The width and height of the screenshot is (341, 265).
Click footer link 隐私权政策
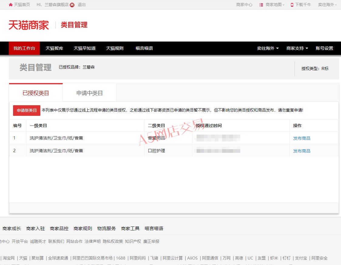click(113, 241)
